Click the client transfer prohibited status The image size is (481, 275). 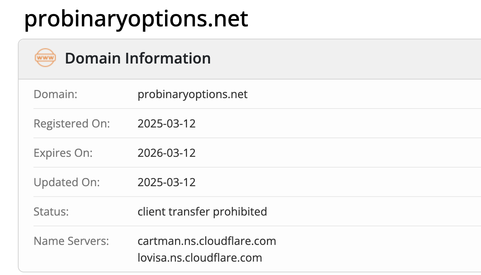202,211
